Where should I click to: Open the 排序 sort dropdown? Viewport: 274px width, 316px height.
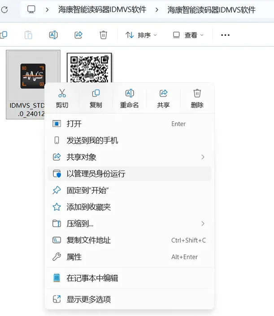coord(141,35)
